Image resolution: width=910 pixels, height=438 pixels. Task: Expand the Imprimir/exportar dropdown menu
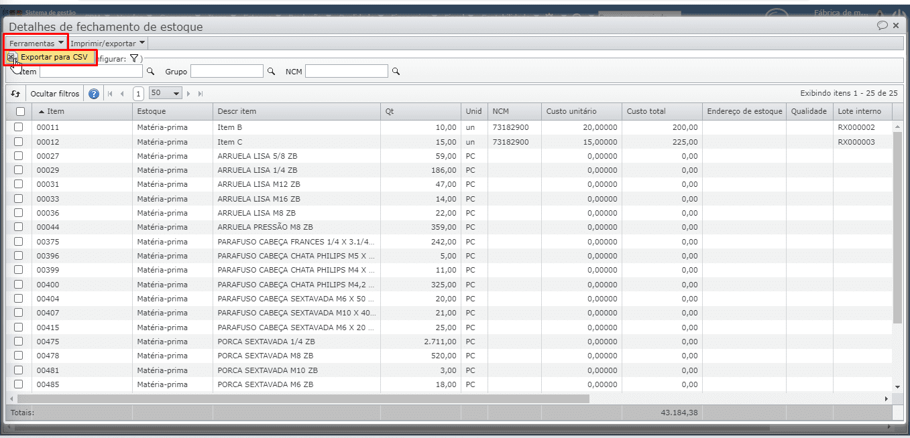point(108,43)
